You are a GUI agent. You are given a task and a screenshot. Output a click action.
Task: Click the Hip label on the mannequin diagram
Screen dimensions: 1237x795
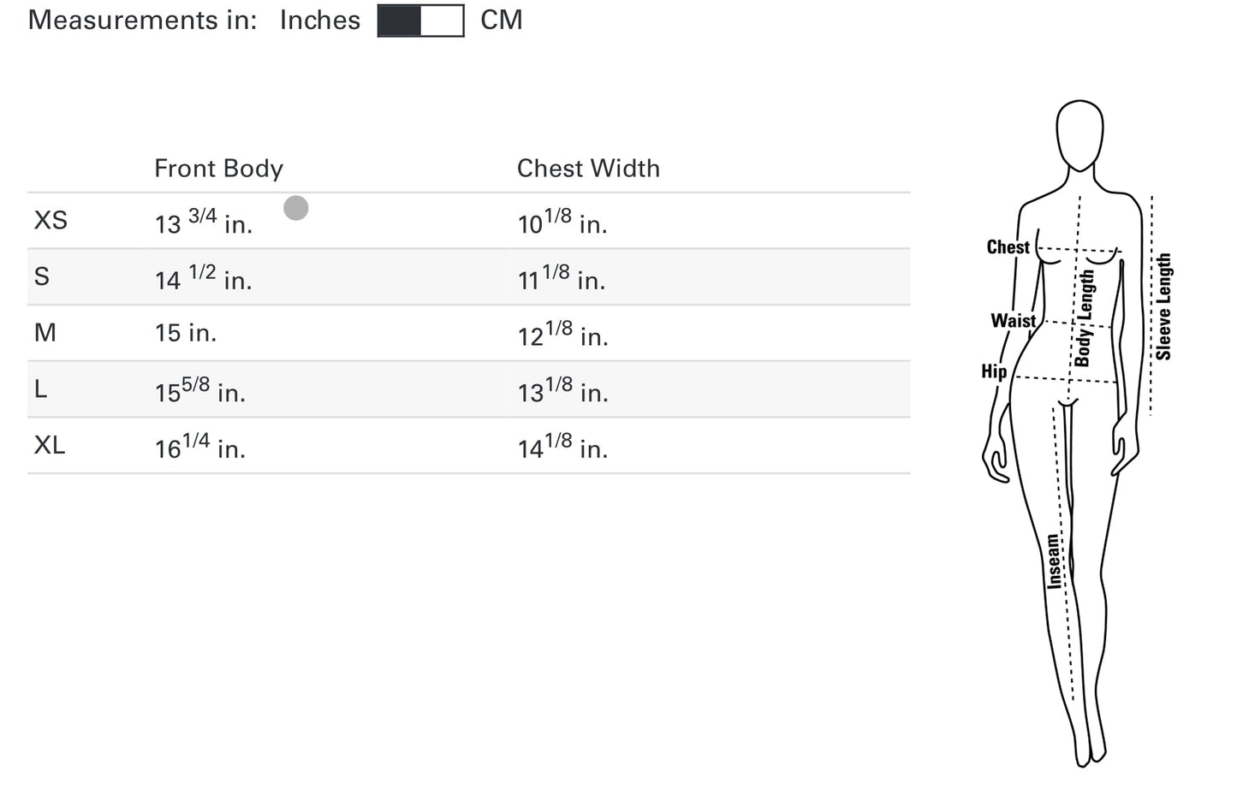[x=994, y=371]
